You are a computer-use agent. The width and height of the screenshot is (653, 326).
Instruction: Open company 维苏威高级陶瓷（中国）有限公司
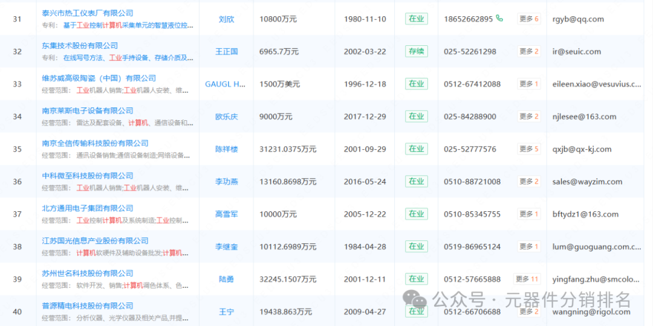click(x=99, y=78)
